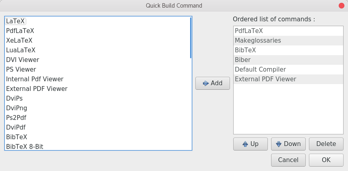348x171 pixels.
Task: Choose Ps2Pdf from available commands
Action: tap(98, 118)
